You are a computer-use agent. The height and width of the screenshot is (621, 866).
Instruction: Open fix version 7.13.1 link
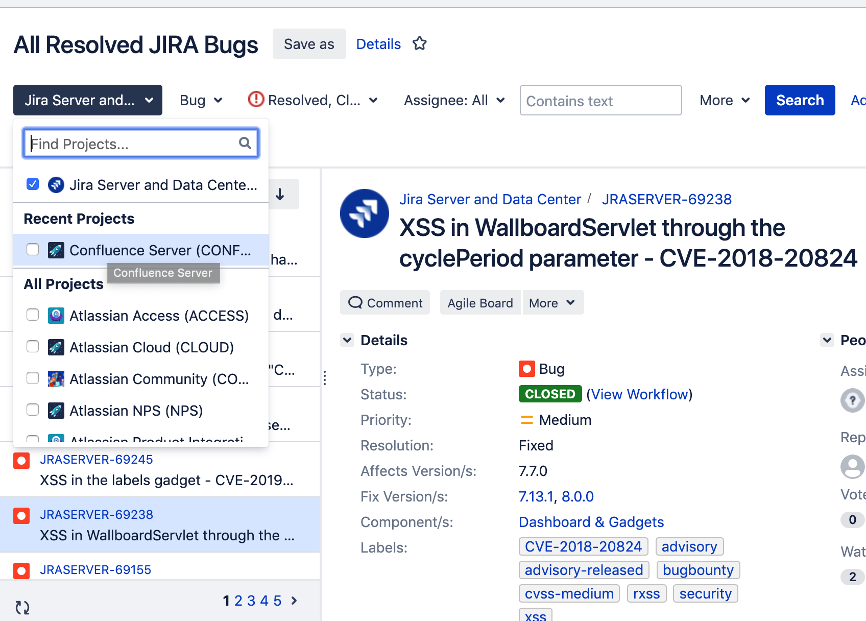coord(536,496)
